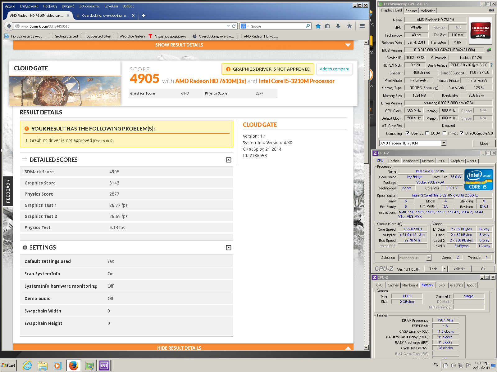Click the Intel Core i5 logo

pyautogui.click(x=478, y=179)
